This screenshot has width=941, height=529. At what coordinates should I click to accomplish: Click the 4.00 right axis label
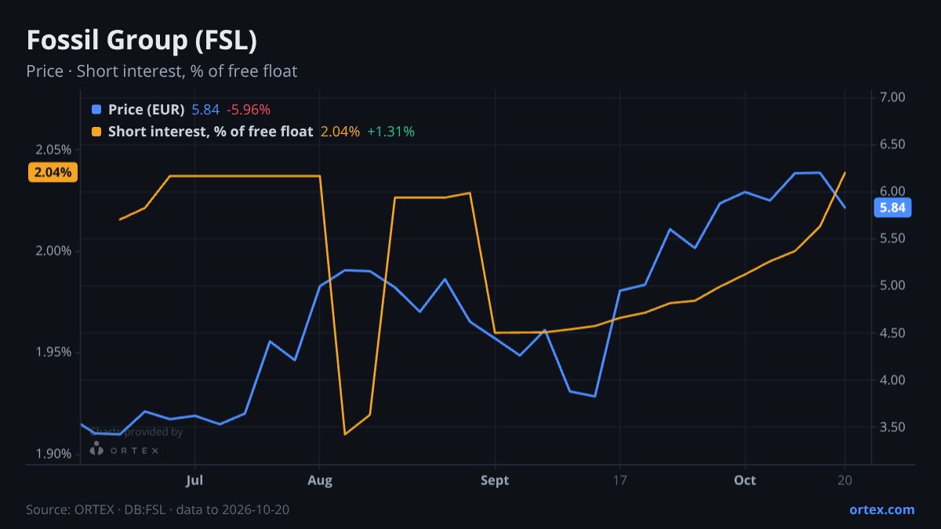coord(893,380)
